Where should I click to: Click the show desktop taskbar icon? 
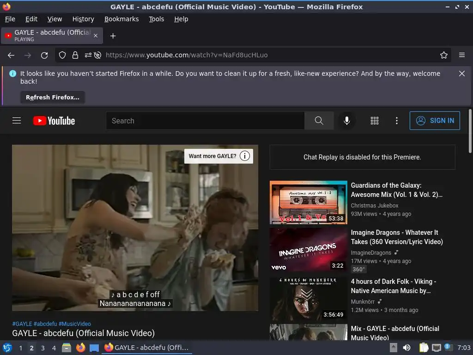pos(94,348)
